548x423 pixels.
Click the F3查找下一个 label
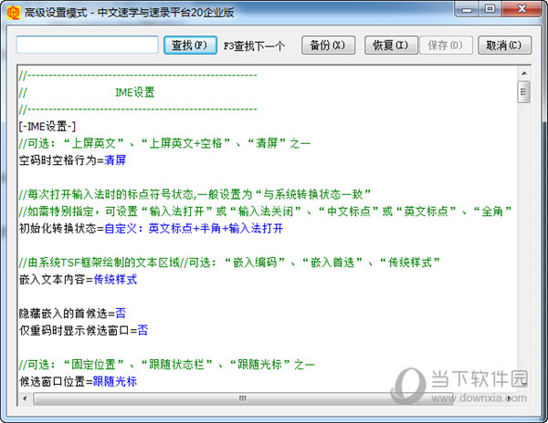255,46
